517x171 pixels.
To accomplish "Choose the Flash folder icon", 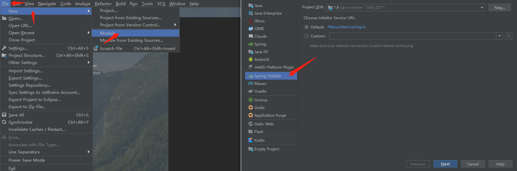I will (x=251, y=132).
